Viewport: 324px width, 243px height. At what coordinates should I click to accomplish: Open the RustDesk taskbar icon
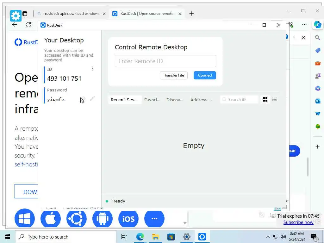coord(202,237)
